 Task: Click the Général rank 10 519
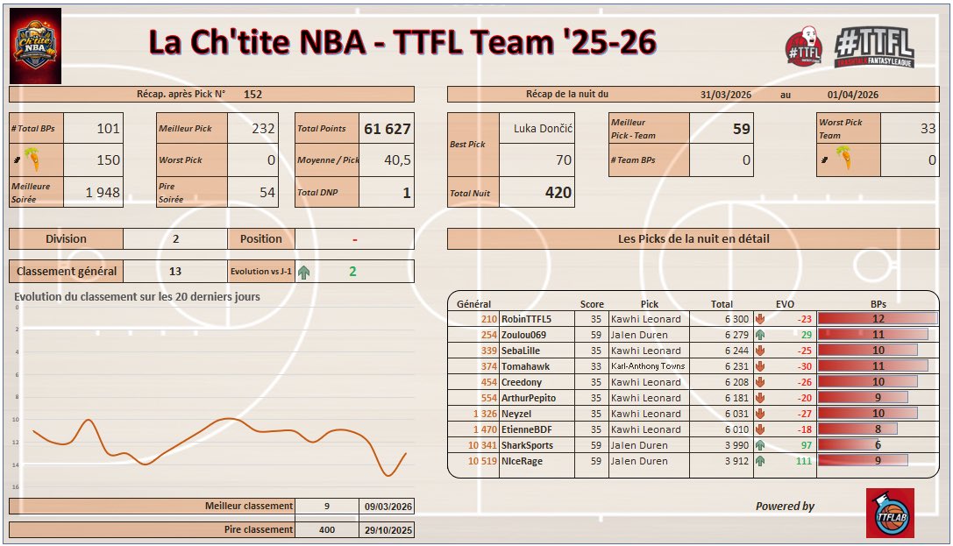coord(482,461)
